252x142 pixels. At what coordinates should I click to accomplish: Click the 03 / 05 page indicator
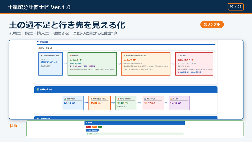236,7
